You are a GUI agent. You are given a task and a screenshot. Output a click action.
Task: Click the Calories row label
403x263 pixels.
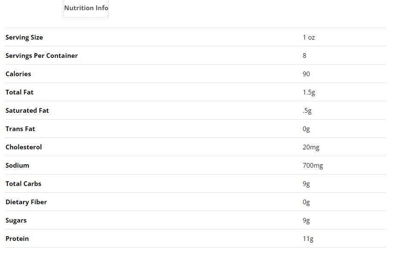[x=18, y=74]
